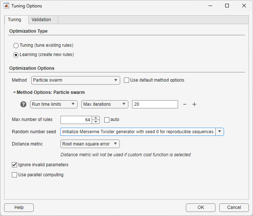Enable Use default method options checkbox
Screen dimensions: 253x216
(126, 80)
